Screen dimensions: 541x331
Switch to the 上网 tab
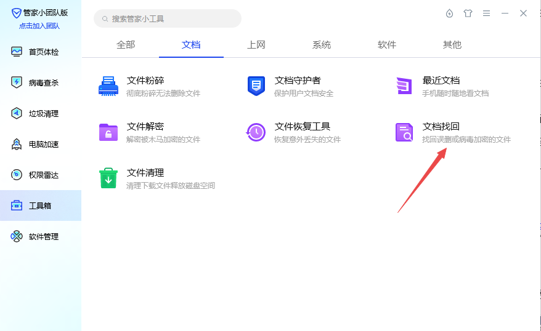(x=256, y=45)
